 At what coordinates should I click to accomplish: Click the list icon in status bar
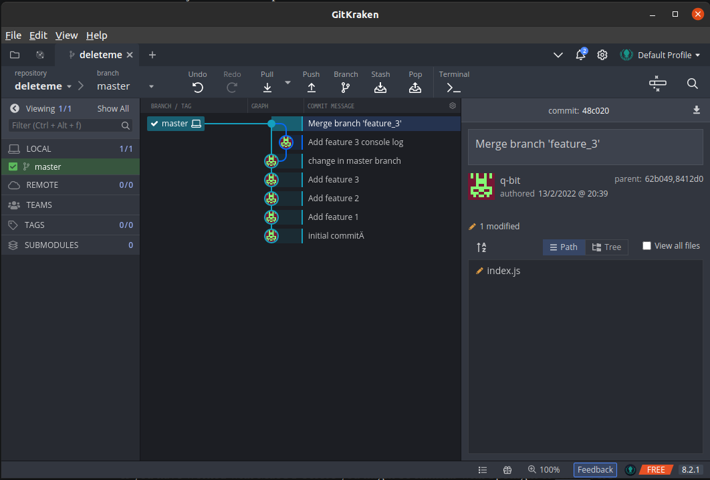[483, 470]
